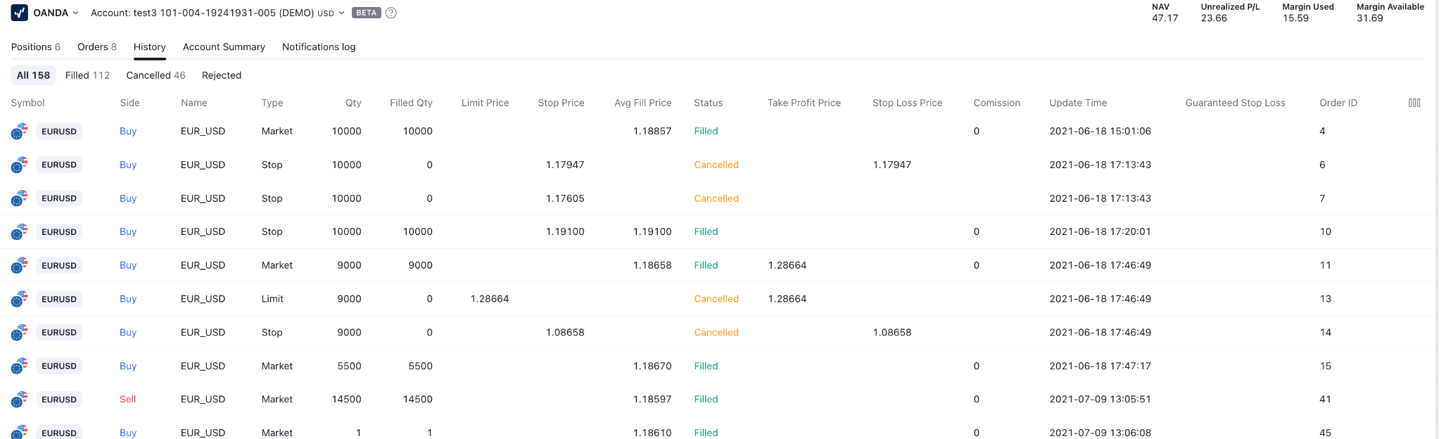Expand the OANDA broker dropdown

click(x=75, y=13)
